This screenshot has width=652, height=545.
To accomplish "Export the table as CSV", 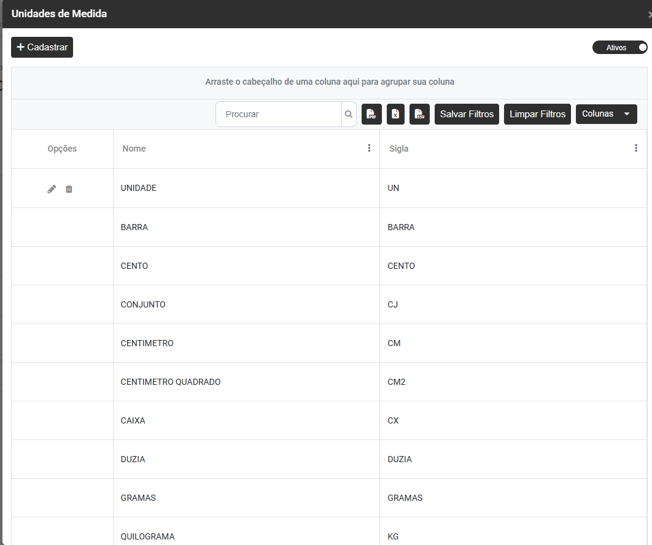I will pos(419,114).
